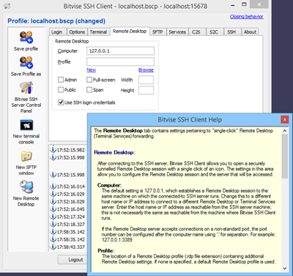293x276 pixels.
Task: Start New Remote Desktop icon
Action: click(x=26, y=187)
